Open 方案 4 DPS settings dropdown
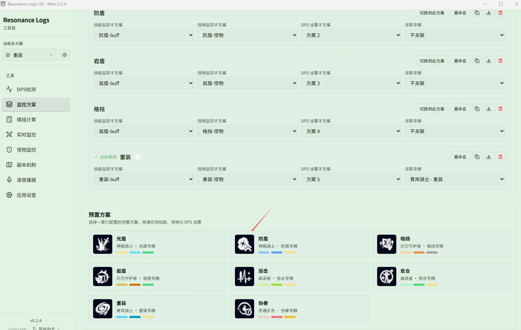This screenshot has width=521, height=330. tap(351, 131)
